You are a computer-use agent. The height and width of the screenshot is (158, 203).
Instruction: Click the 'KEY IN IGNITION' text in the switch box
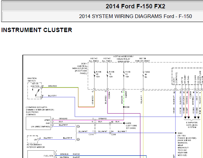35,85
